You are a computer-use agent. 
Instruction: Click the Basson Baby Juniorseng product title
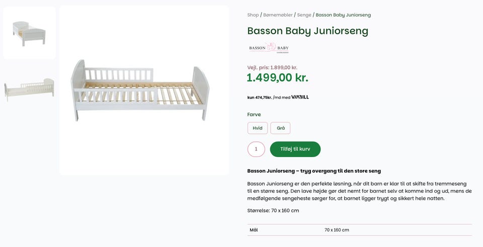(307, 31)
